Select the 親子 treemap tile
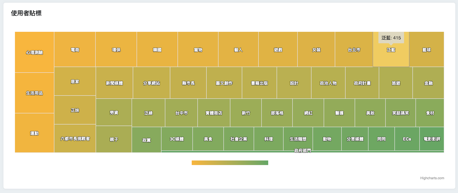The width and height of the screenshot is (458, 193). tap(114, 139)
